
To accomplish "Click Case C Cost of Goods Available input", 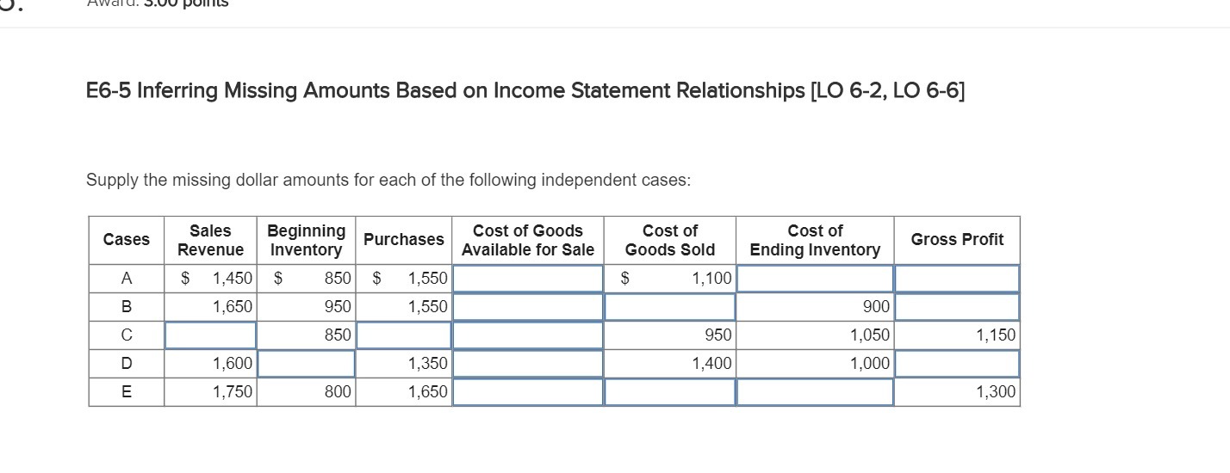I will [x=527, y=335].
